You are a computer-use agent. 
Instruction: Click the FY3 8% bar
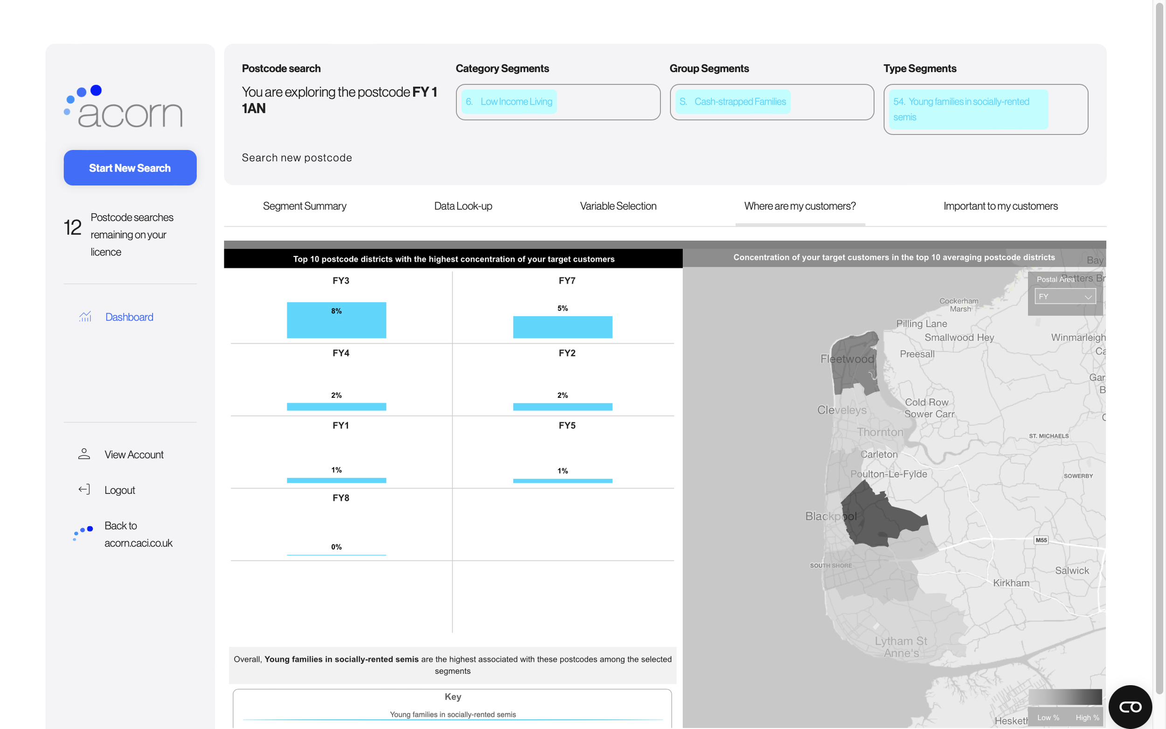click(x=336, y=320)
